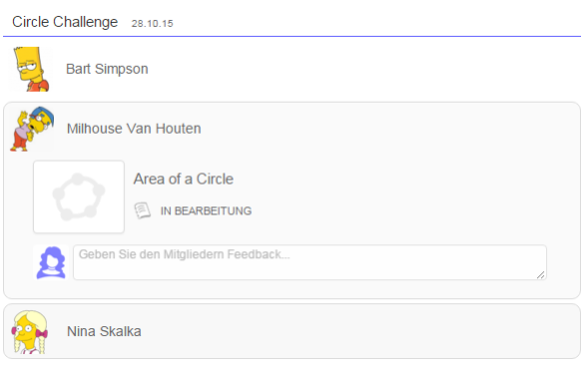Select the Bart Simpson name text
The height and width of the screenshot is (367, 586).
(107, 69)
